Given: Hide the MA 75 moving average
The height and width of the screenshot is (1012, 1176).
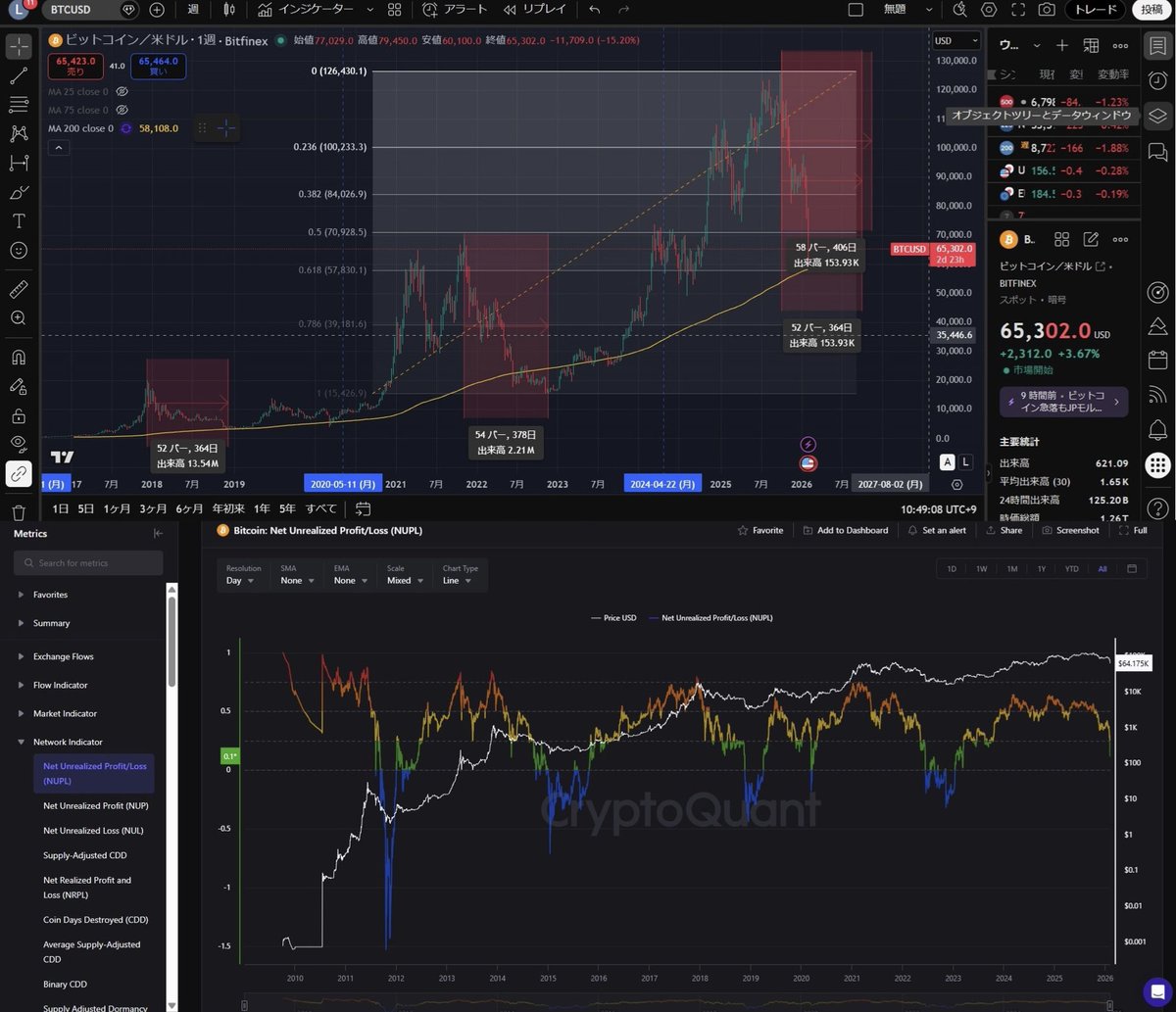Looking at the screenshot, I should [122, 110].
